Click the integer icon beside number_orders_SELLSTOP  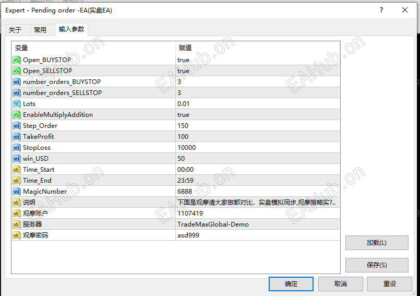(x=17, y=93)
